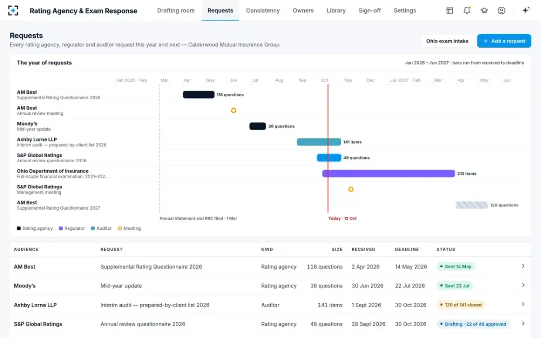
Task: Click the "120 of 141 closed" status pill
Action: coord(461,305)
